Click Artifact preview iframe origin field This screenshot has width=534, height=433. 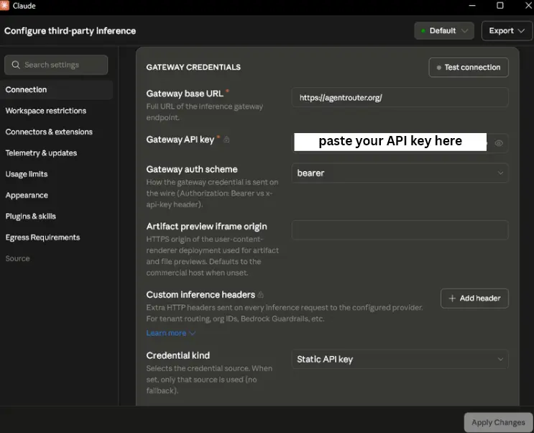[x=400, y=229]
